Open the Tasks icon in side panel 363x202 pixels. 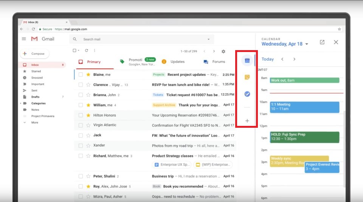coord(247,94)
